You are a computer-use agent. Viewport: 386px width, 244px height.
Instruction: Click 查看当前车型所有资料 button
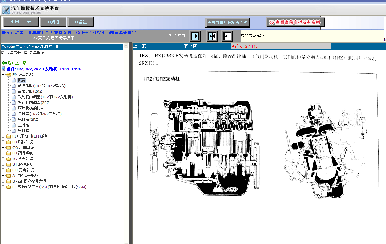[295, 22]
